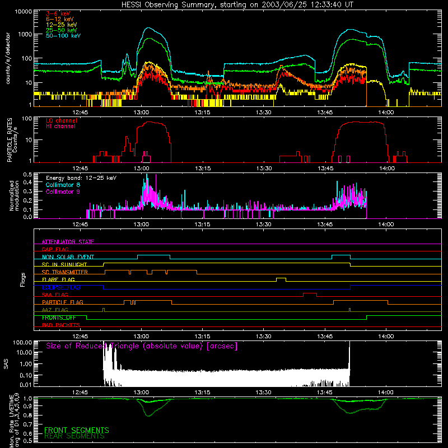Click the ATTENUATOR STATE flag label
This screenshot has height=448, width=448.
click(68, 242)
